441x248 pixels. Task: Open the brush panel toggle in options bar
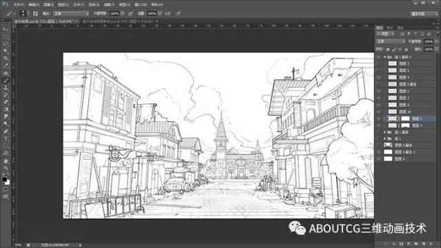[x=35, y=14]
